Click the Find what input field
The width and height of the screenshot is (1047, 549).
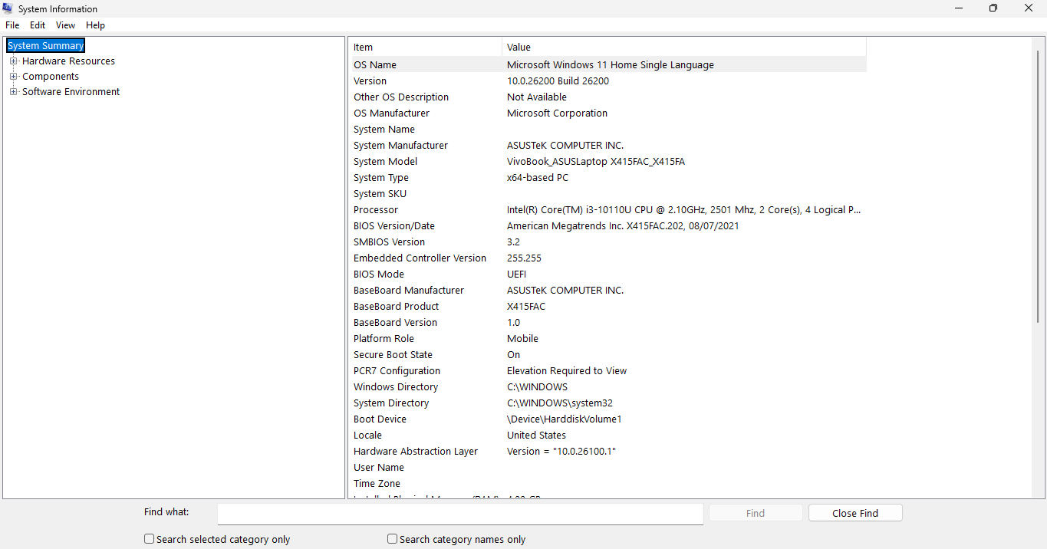click(x=460, y=513)
